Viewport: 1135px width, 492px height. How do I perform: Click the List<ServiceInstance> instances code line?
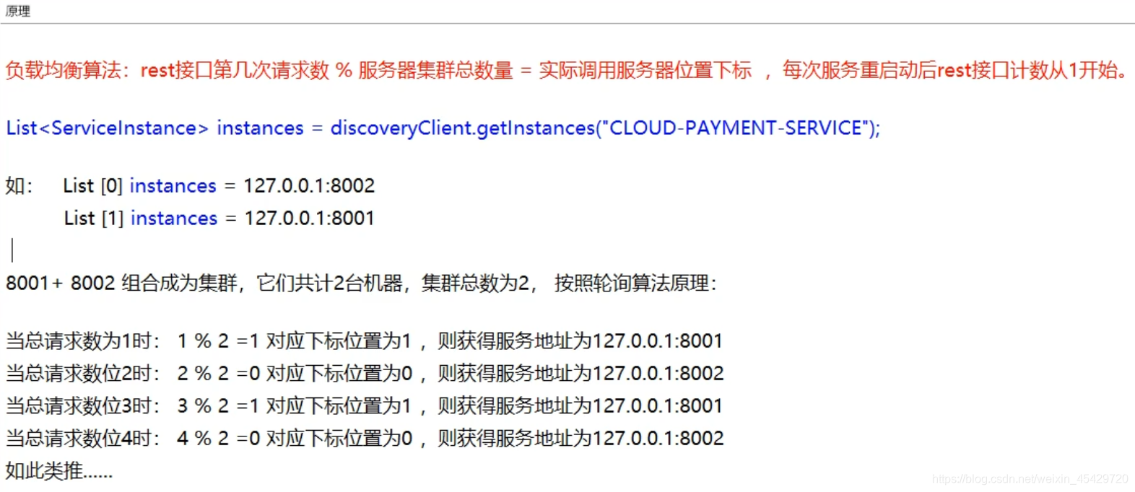tap(443, 128)
